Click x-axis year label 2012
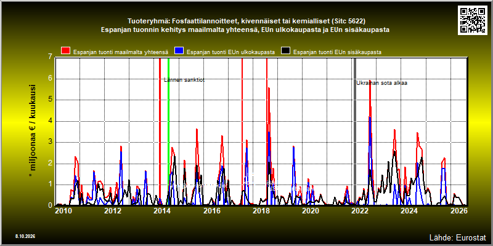This screenshot has height=246, width=493. click(x=112, y=211)
